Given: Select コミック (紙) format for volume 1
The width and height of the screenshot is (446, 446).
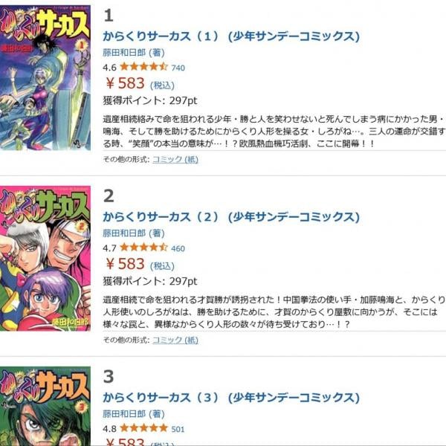Looking at the screenshot, I should 175,159.
